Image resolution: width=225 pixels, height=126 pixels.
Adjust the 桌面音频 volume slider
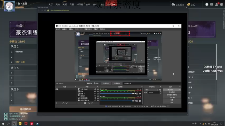point(117,101)
